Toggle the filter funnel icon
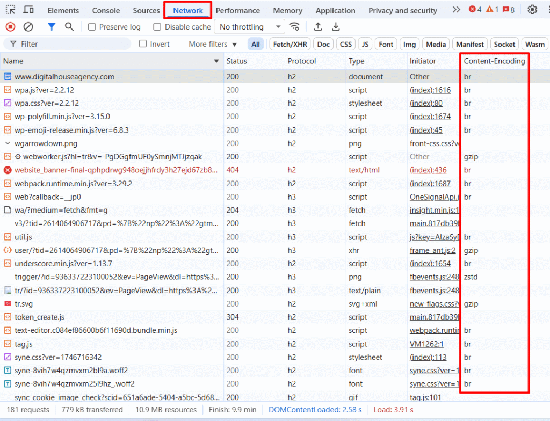The height and width of the screenshot is (421, 550). click(52, 27)
